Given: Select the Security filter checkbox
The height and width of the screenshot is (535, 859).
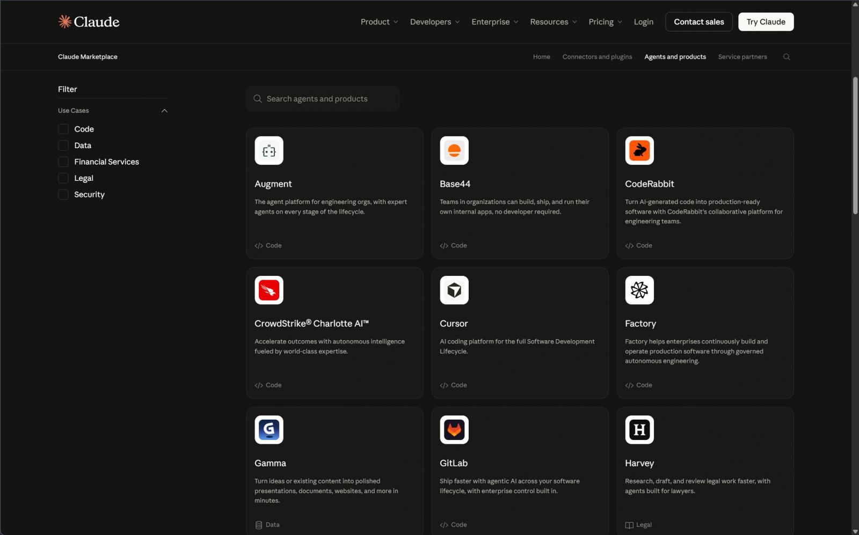Looking at the screenshot, I should pyautogui.click(x=63, y=194).
